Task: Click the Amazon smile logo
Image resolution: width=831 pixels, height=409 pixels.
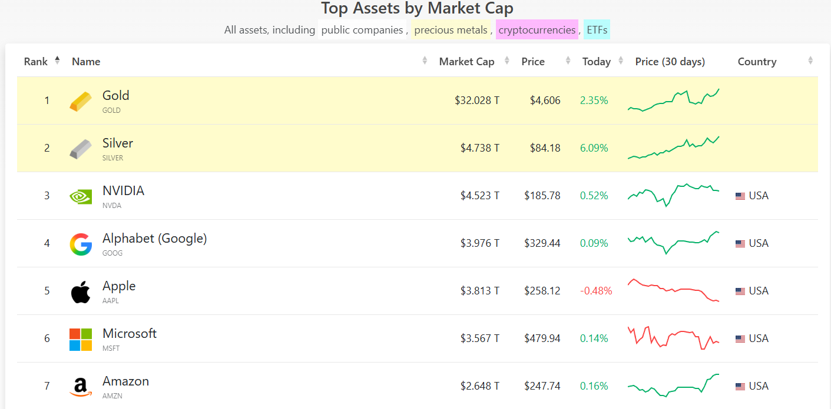Action: (81, 385)
